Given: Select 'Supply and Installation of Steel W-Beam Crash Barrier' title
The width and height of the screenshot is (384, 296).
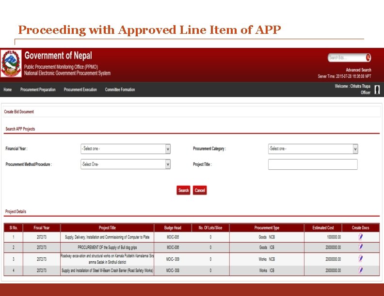Looking at the screenshot, I should [107, 270].
